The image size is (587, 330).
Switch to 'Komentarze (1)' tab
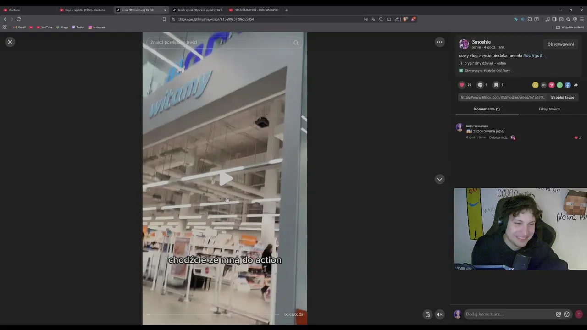(487, 109)
